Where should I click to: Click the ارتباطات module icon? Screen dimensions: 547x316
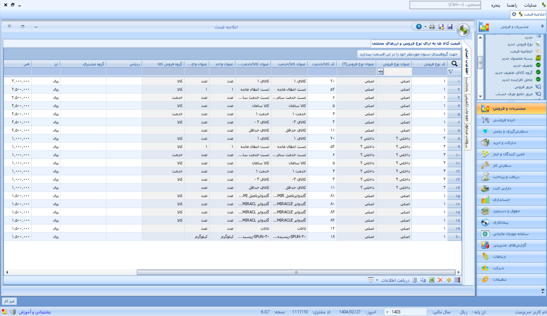click(x=485, y=257)
